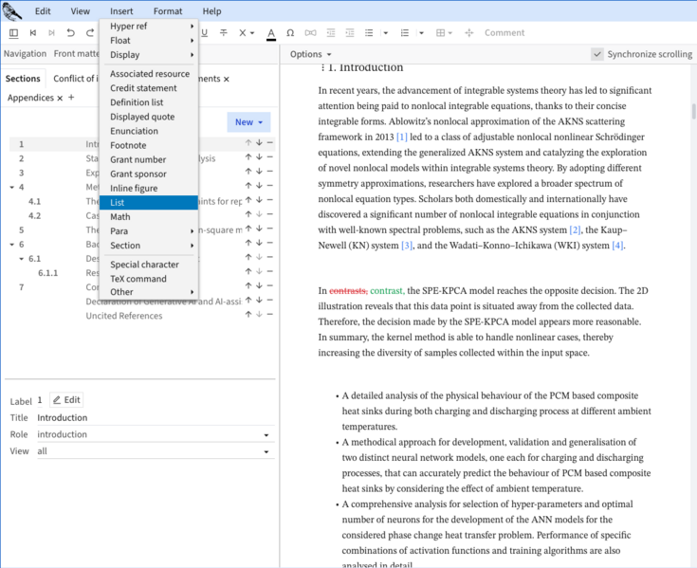Viewport: 697px width, 568px height.
Task: Move section 3 down
Action: coord(259,171)
